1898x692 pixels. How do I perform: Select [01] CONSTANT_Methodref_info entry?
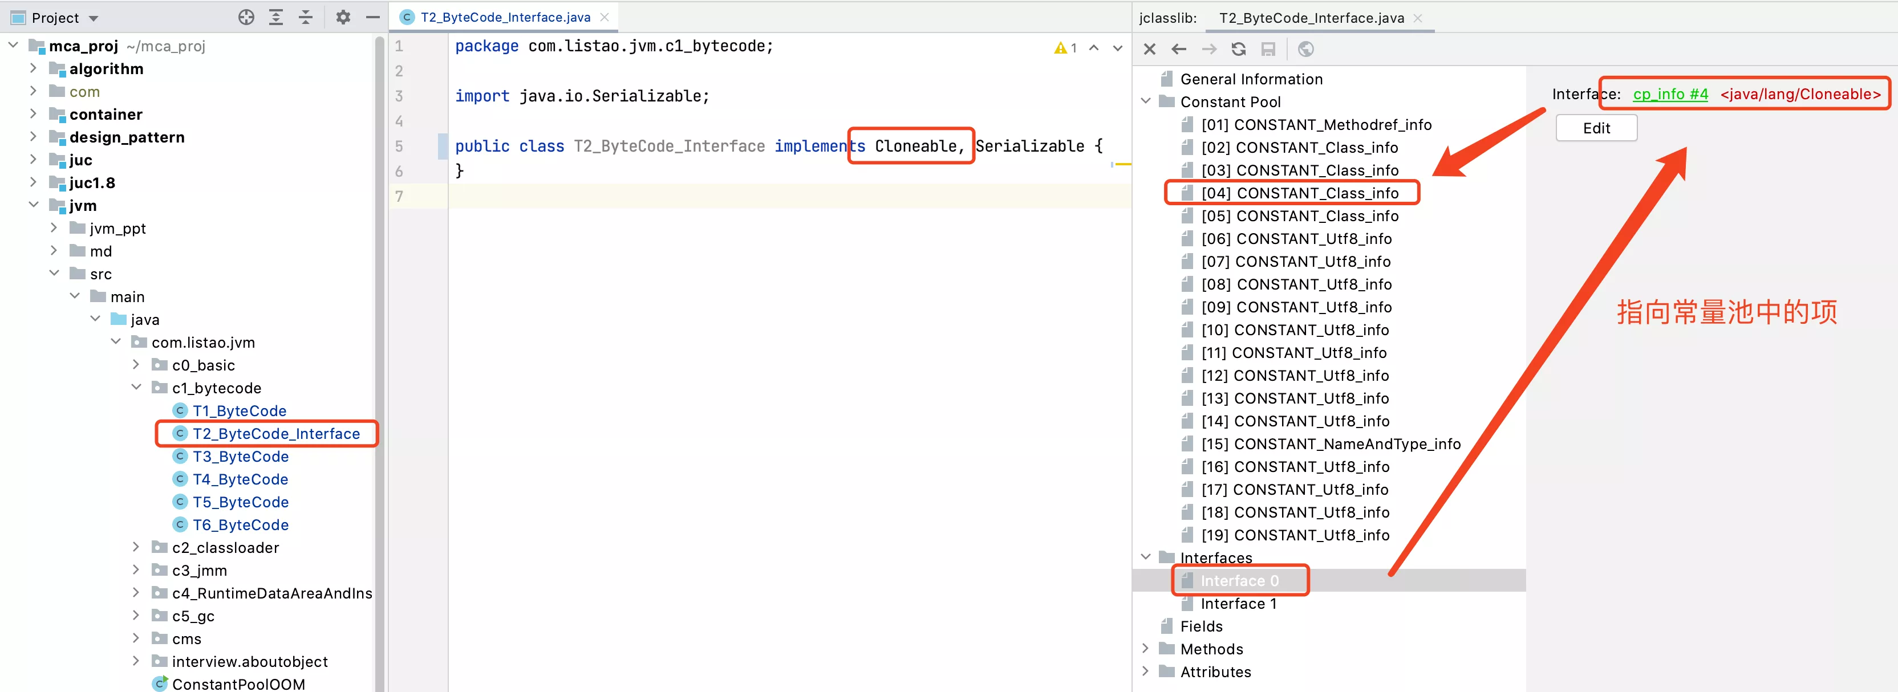click(x=1316, y=124)
